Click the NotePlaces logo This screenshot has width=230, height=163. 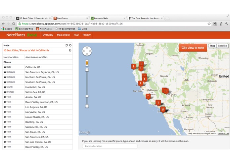22,35
